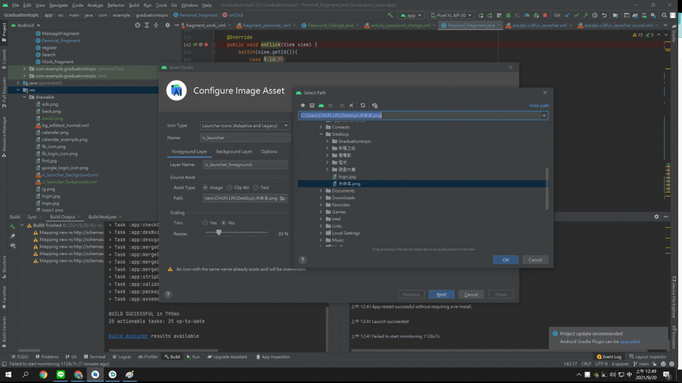Click the Resize slider handle
This screenshot has width=682, height=383.
coord(218,233)
